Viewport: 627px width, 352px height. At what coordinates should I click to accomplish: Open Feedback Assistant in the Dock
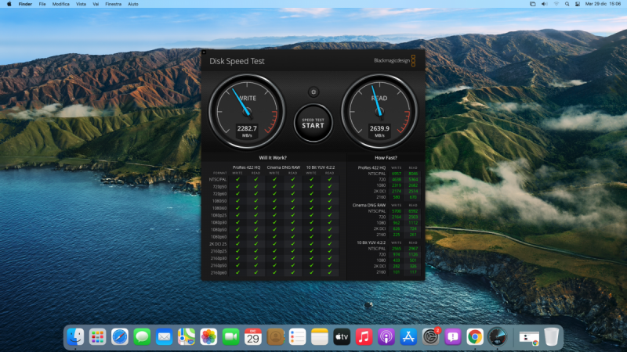pyautogui.click(x=453, y=337)
